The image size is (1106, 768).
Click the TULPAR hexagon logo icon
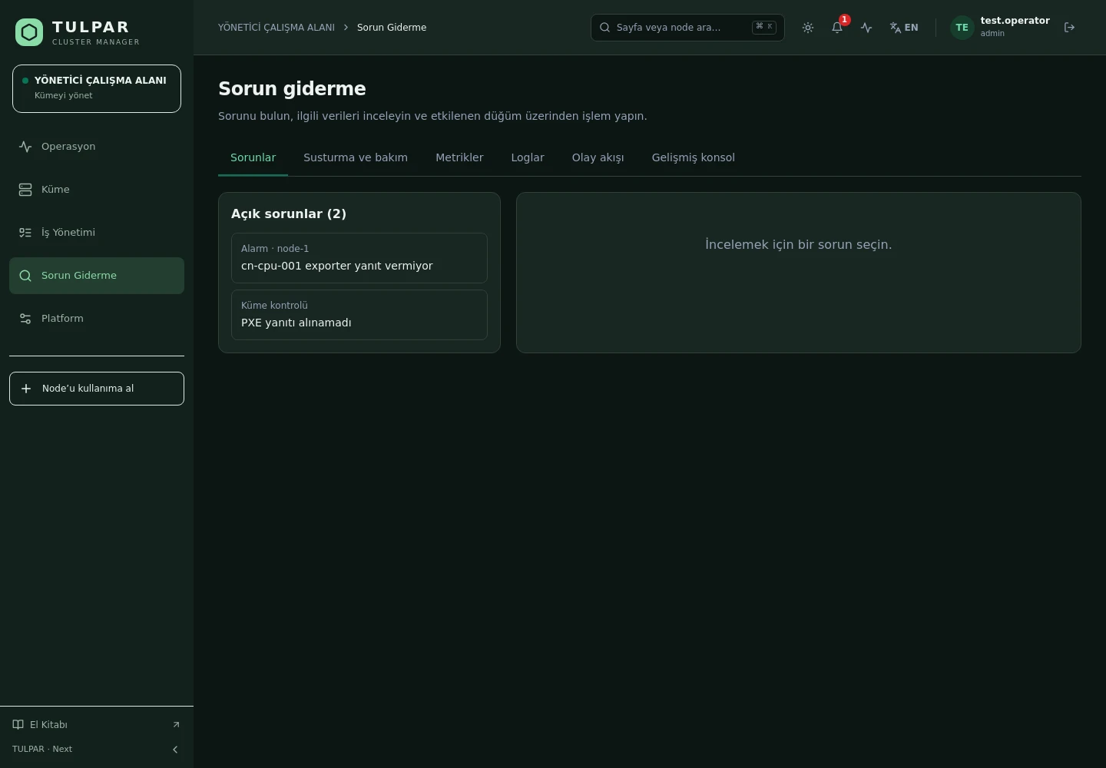pos(29,32)
